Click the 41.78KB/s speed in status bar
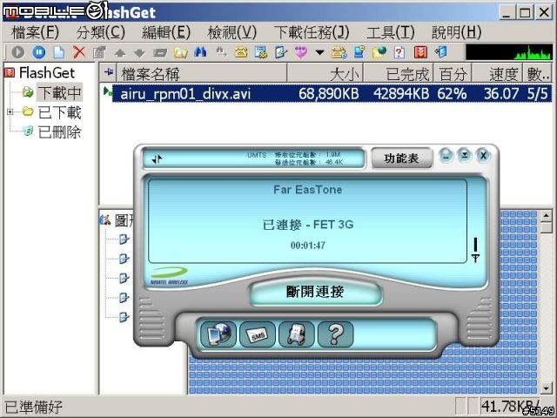 pos(510,406)
